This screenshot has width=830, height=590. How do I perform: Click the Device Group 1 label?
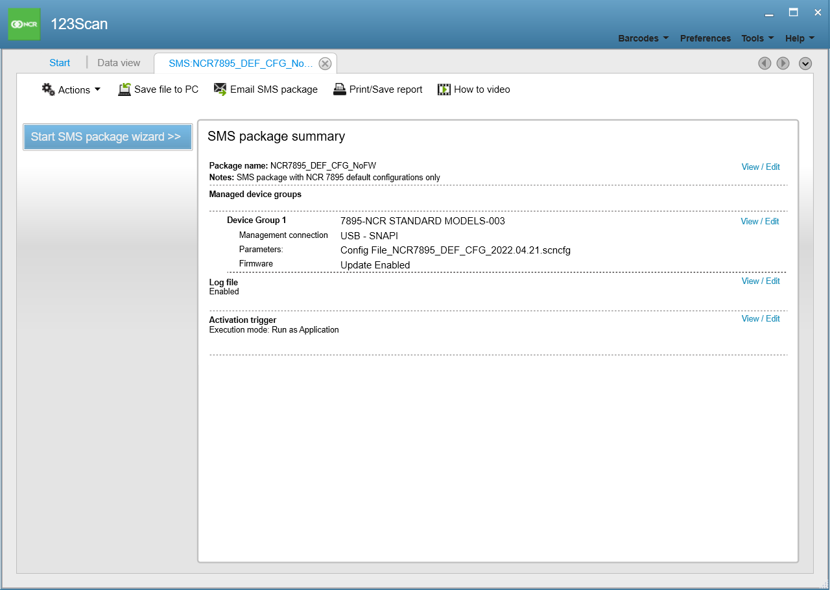[256, 220]
